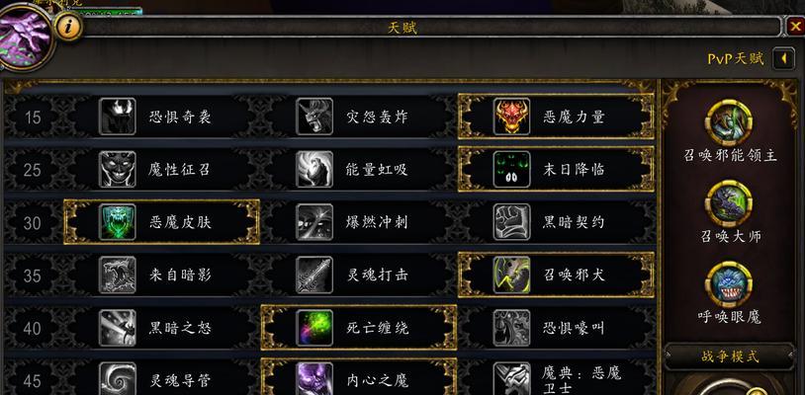Collapse the PvP天赋 panel arrow
The image size is (805, 395).
pos(784,58)
